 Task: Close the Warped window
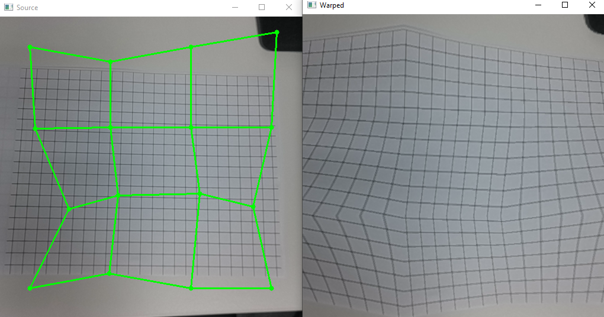(592, 5)
